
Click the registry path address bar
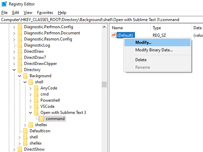click(x=101, y=20)
